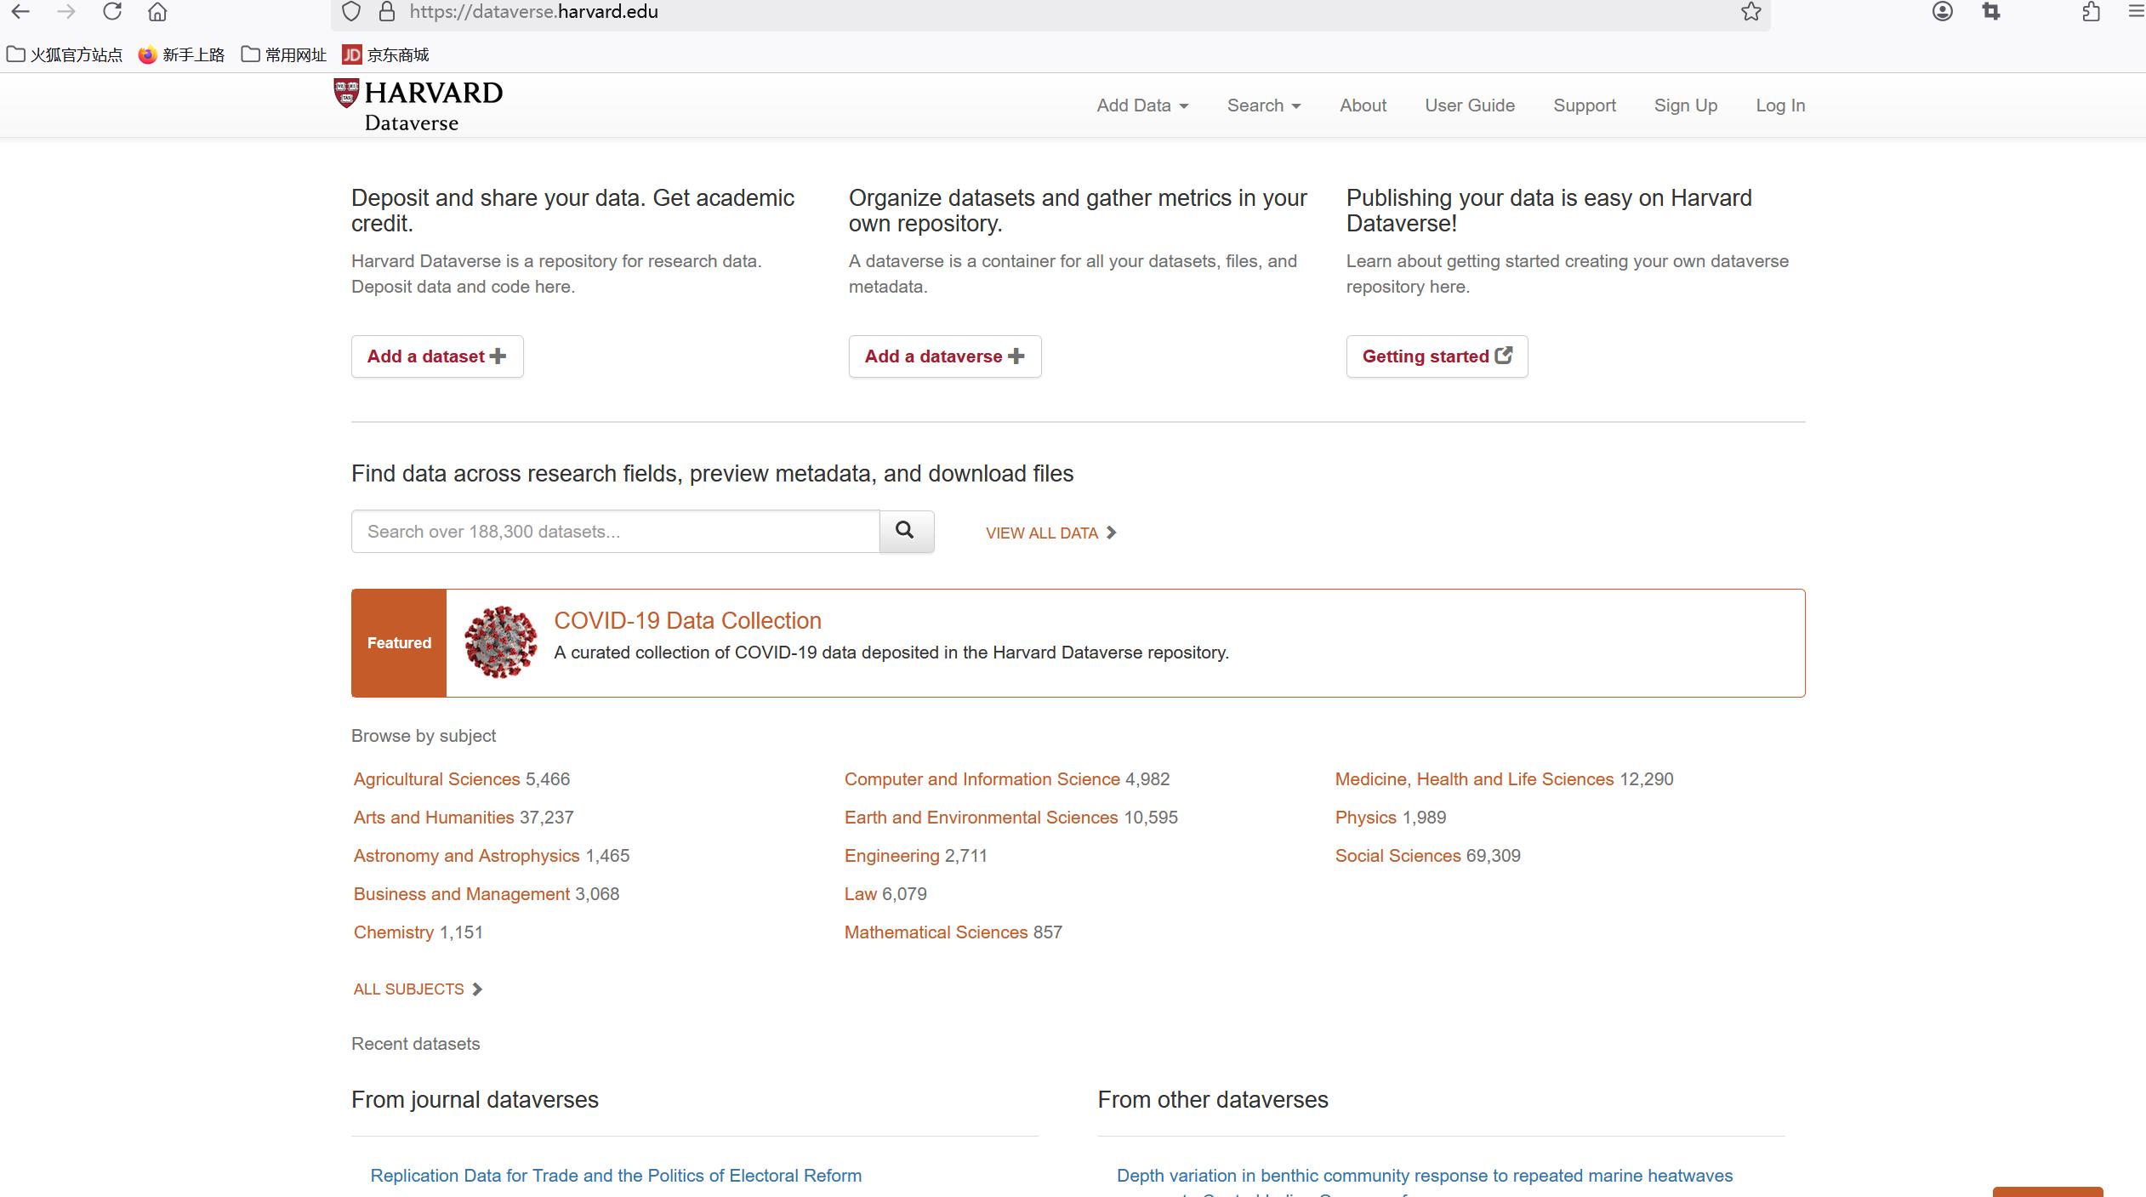Browse the Chemistry subject
The width and height of the screenshot is (2146, 1197).
click(394, 932)
